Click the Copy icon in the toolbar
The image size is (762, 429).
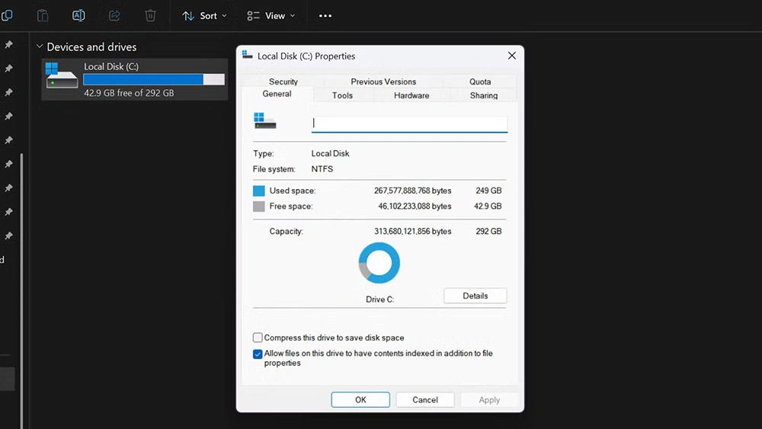tap(6, 15)
